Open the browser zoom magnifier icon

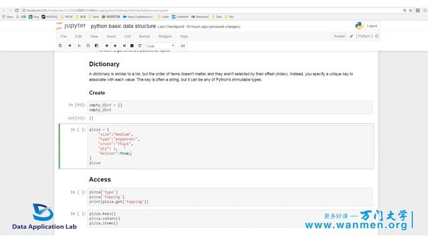[x=405, y=11]
